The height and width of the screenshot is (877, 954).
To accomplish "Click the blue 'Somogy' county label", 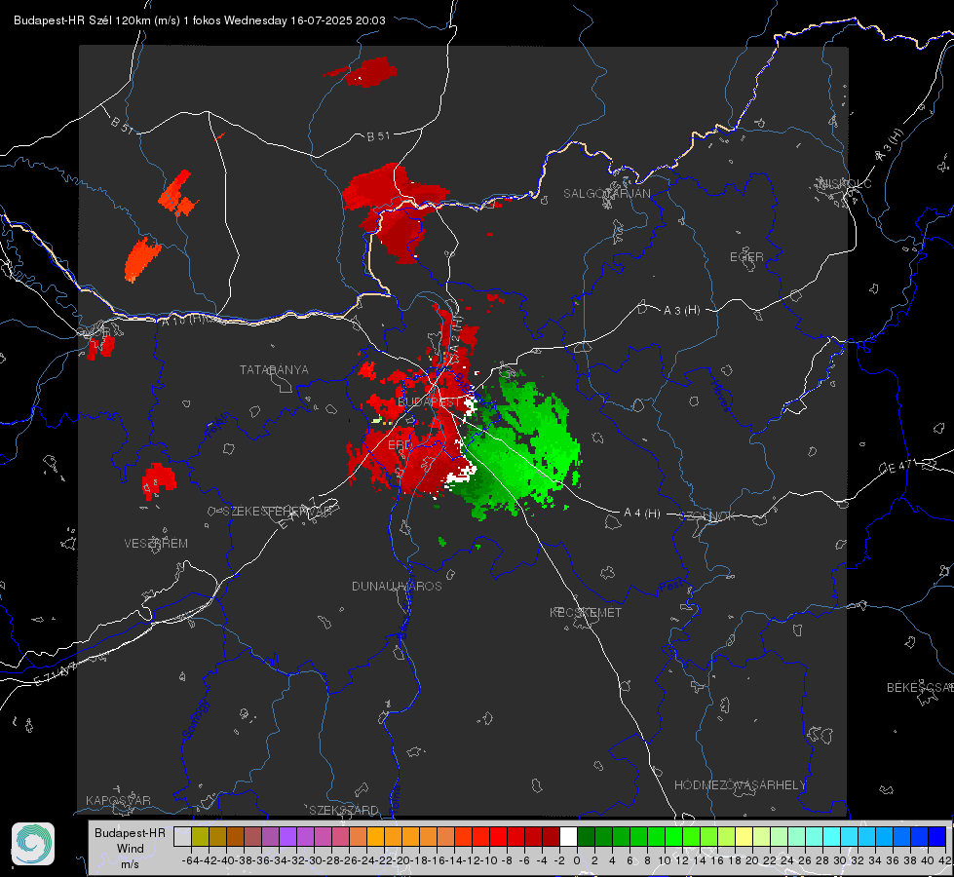I will 197,719.
